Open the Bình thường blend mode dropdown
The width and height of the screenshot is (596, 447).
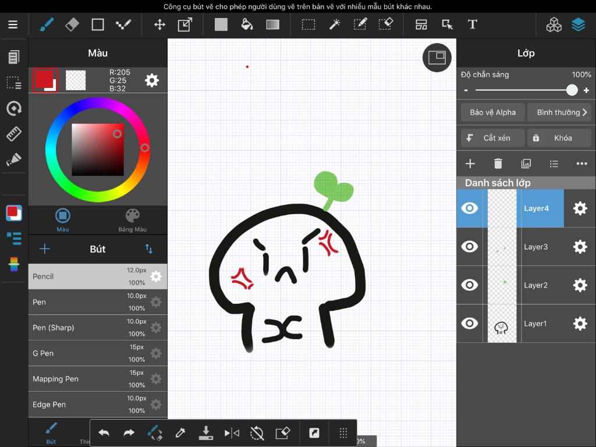(559, 112)
